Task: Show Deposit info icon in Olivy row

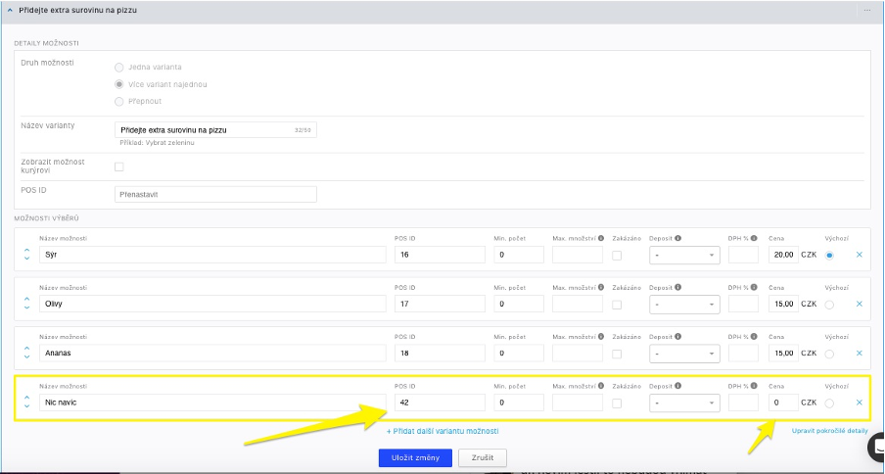Action: pyautogui.click(x=677, y=287)
